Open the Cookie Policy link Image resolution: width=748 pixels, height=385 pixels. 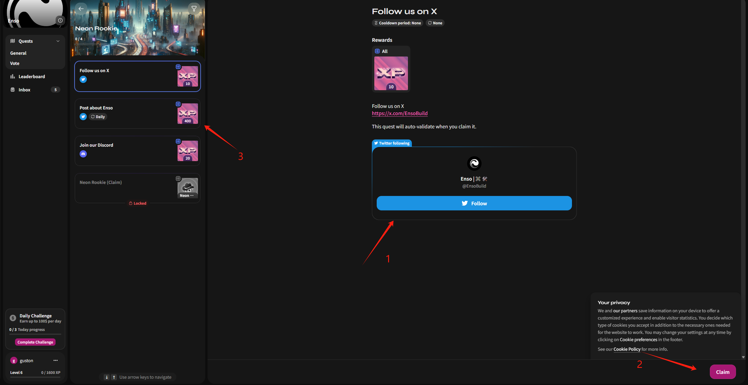[x=627, y=349]
